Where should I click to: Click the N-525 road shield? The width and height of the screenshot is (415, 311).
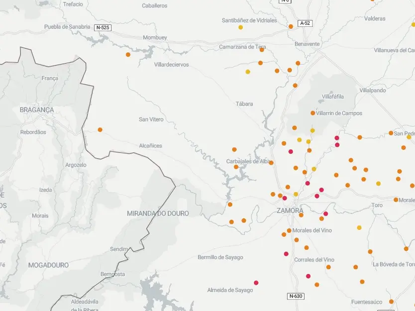[x=103, y=27]
